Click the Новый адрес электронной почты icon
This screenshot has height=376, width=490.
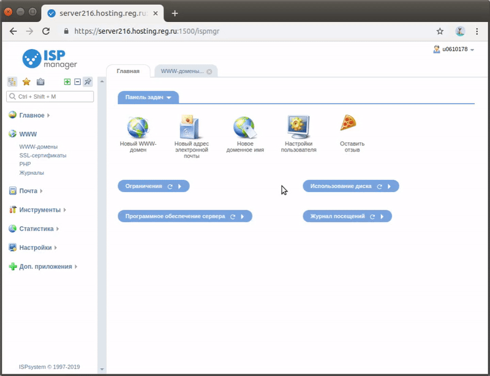(191, 128)
